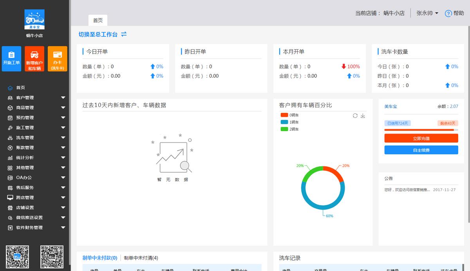Click the 开施工单 work order icon
Viewport: 470px width, 271px height.
click(11, 59)
